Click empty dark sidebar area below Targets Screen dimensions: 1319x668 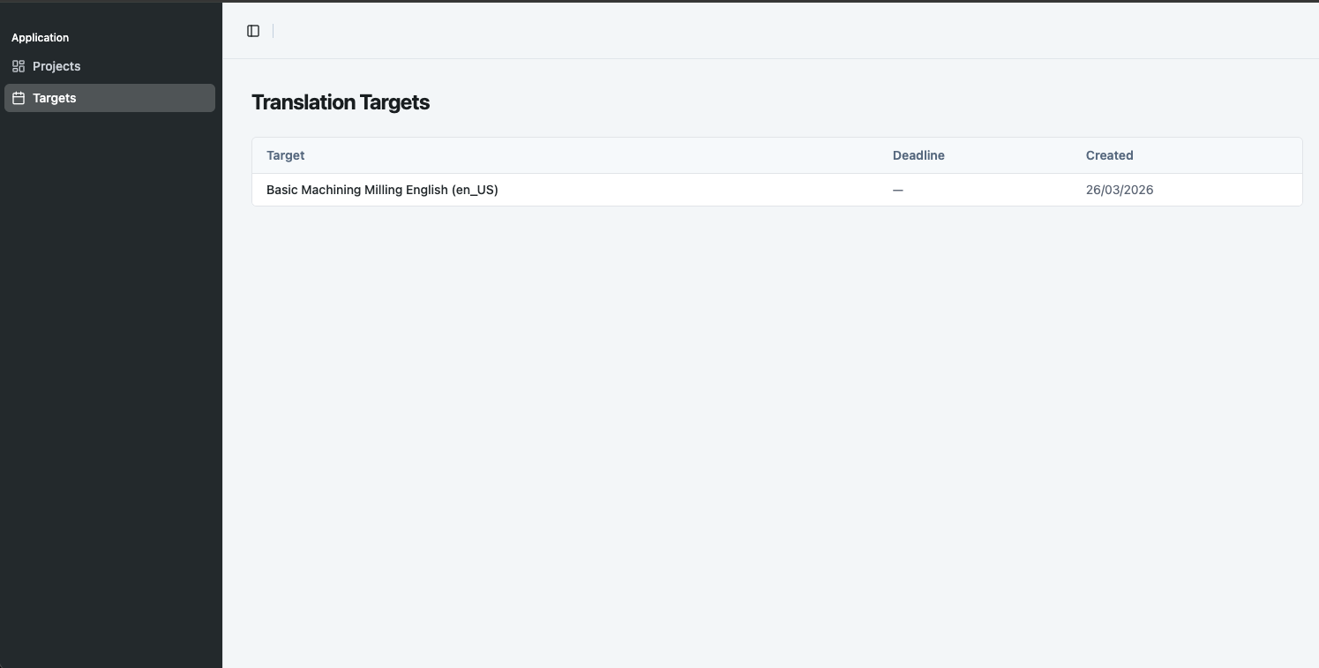(110, 388)
